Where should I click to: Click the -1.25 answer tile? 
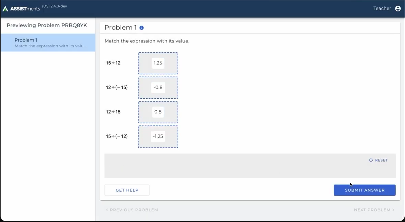[x=158, y=136]
